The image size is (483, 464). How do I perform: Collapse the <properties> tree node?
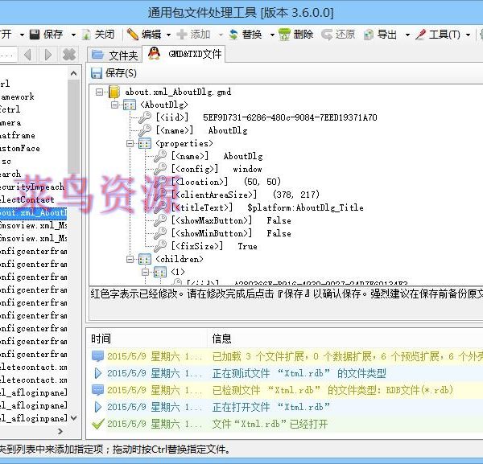coord(130,143)
